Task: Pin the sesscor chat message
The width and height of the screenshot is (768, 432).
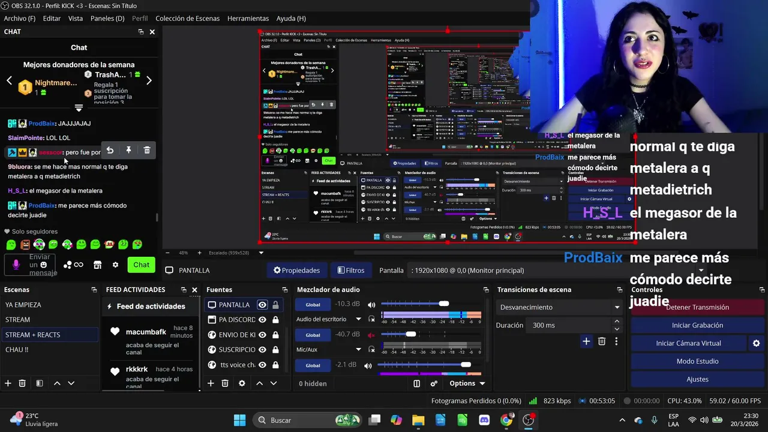Action: [x=128, y=150]
